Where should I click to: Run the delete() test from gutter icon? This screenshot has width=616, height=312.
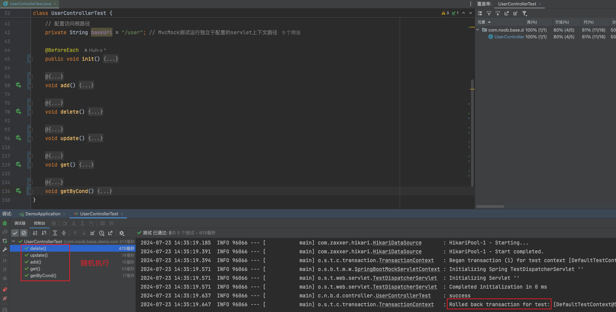tap(19, 112)
